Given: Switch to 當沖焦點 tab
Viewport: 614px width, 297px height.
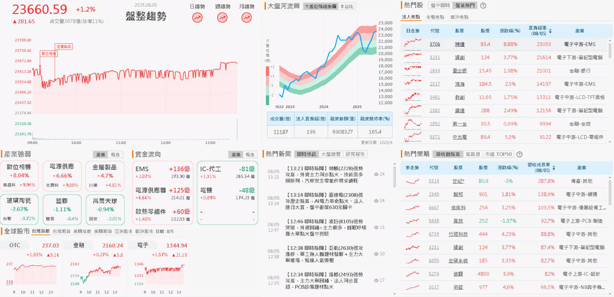Looking at the screenshot, I should tap(460, 17).
